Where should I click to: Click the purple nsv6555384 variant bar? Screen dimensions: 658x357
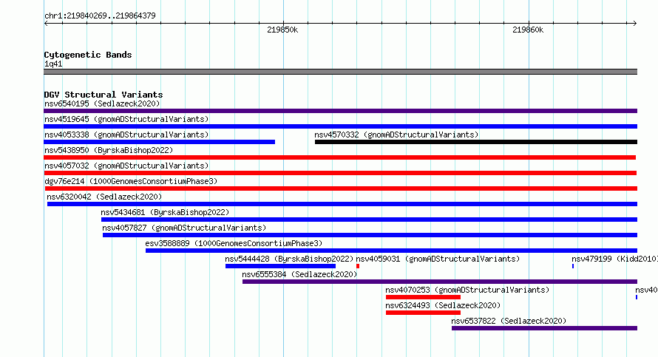[440, 282]
